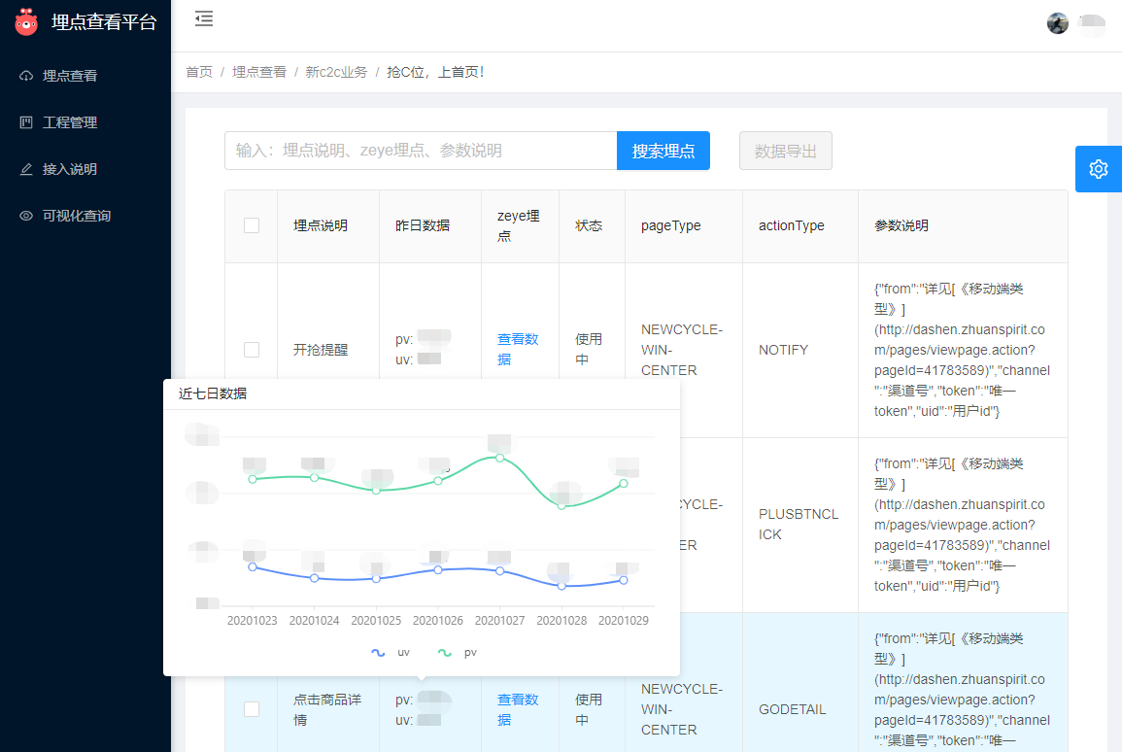Click uv data point at 20201029
1122x752 pixels.
(624, 580)
